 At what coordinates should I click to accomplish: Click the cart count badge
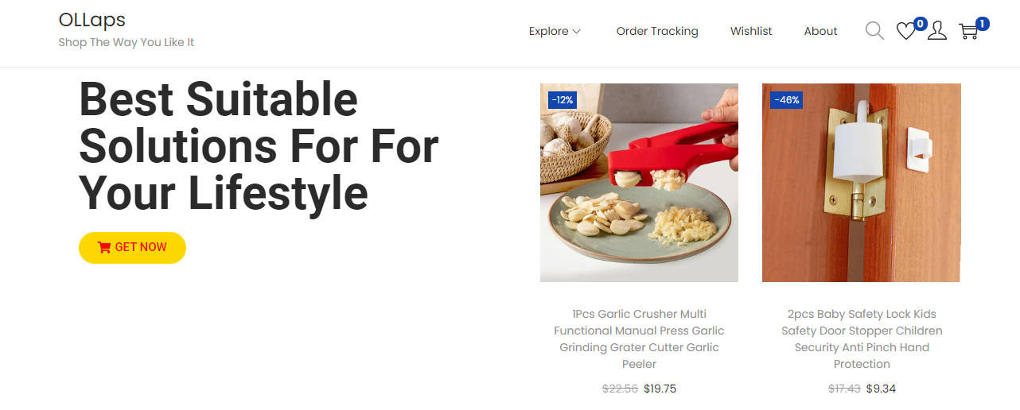[x=982, y=24]
